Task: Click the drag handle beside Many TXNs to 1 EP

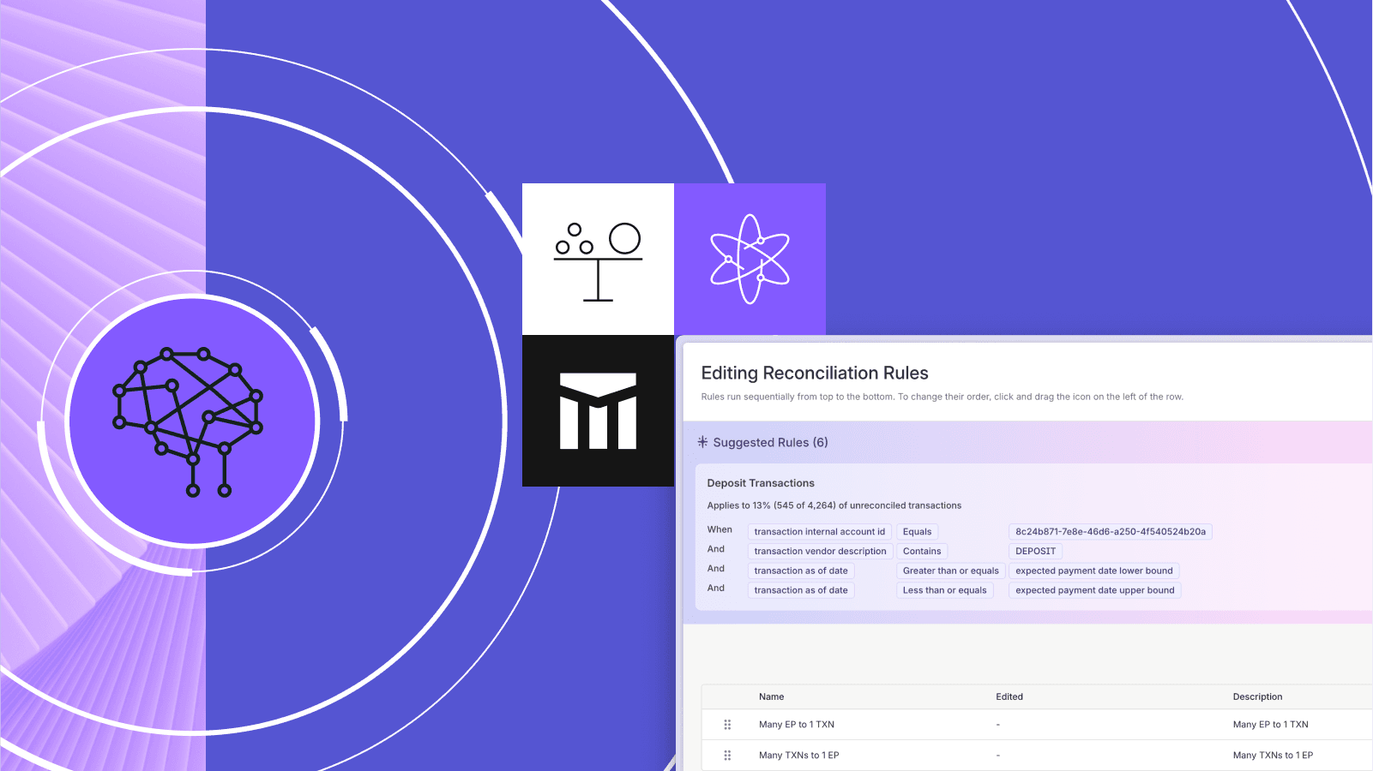Action: pos(726,755)
